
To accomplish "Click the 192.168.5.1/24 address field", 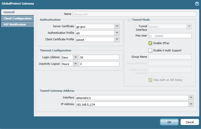I will (x=132, y=104).
